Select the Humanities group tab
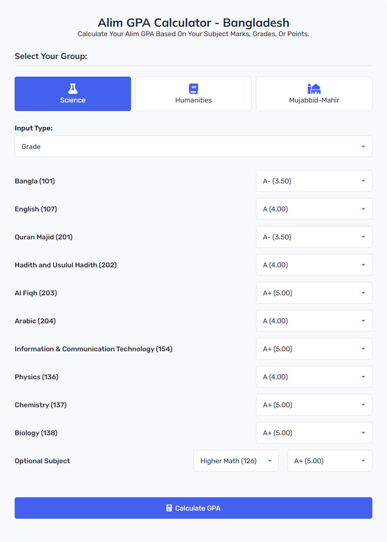Image resolution: width=387 pixels, height=542 pixels. coord(193,94)
